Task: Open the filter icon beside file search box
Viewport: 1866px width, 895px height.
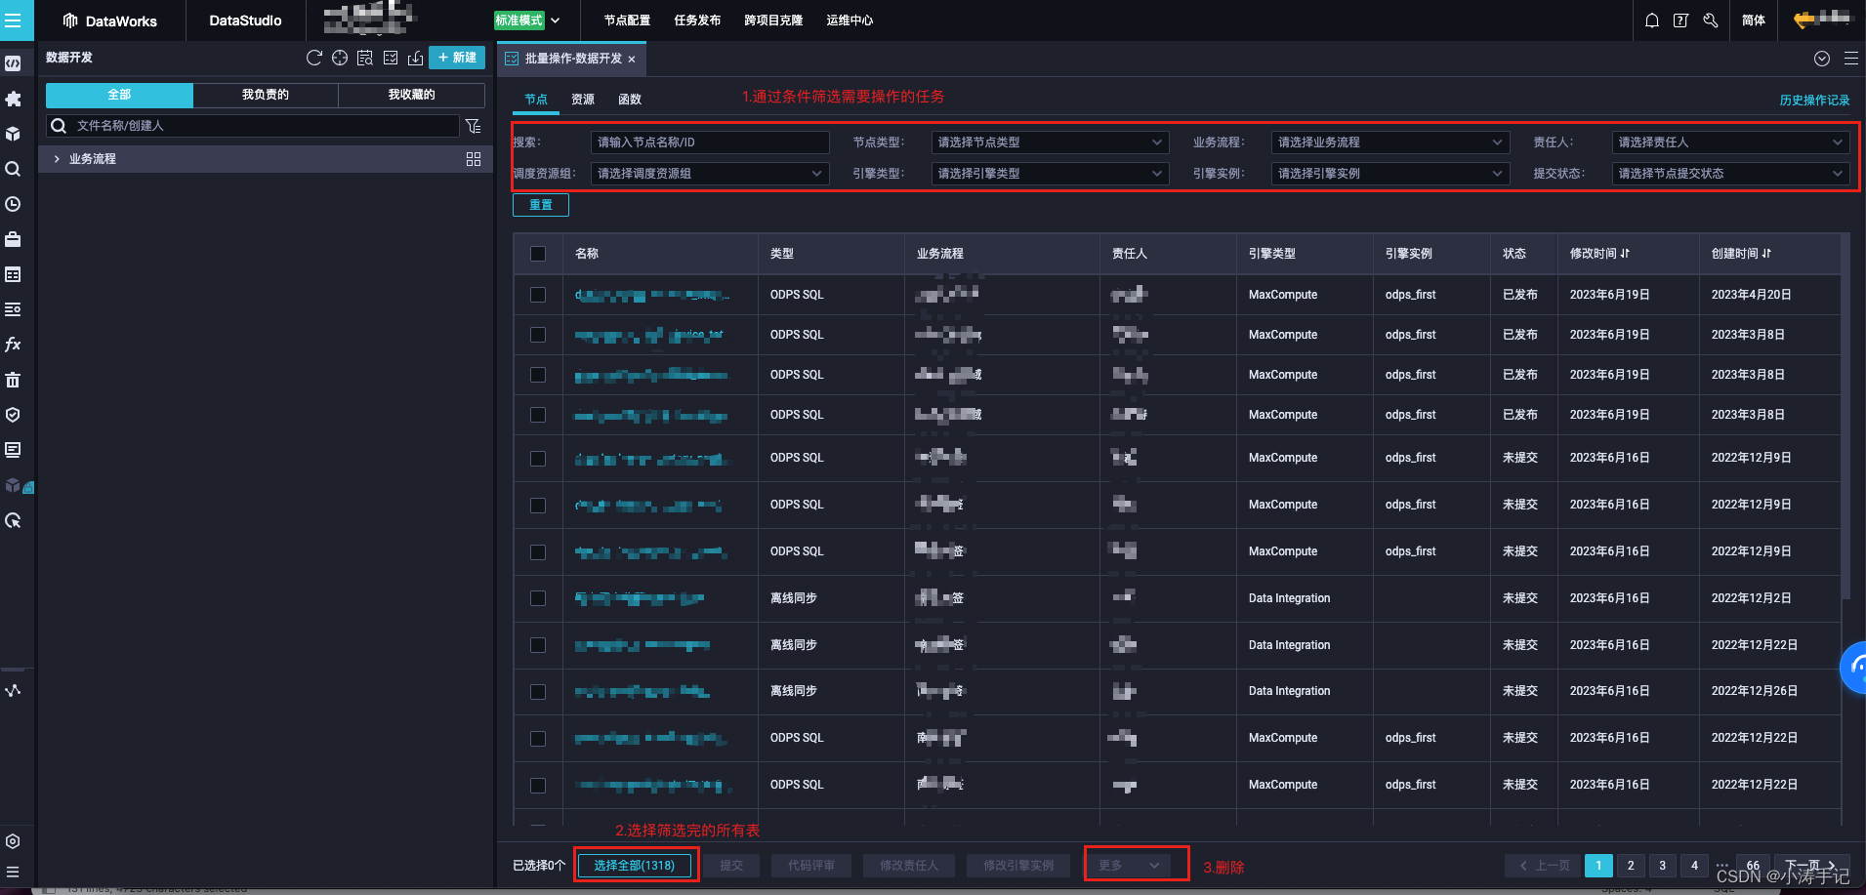Action: point(474,126)
